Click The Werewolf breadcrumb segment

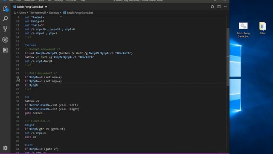click(38, 12)
